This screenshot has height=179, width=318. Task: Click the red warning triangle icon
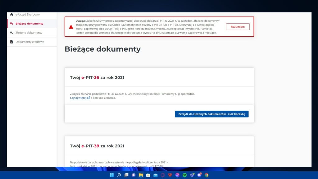(x=71, y=27)
